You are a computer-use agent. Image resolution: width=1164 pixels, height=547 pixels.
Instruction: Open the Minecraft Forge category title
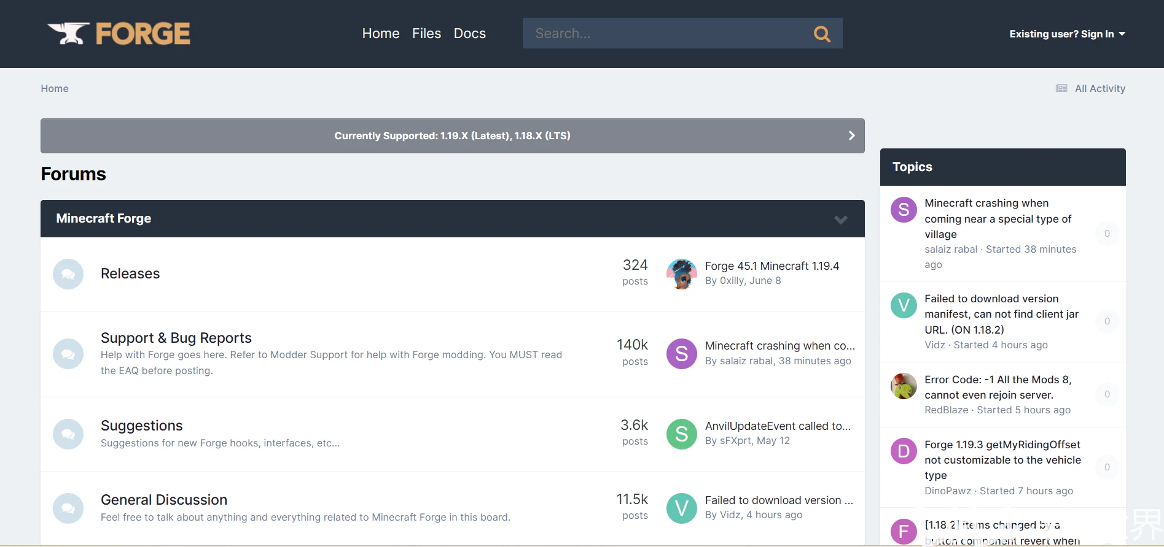point(104,218)
